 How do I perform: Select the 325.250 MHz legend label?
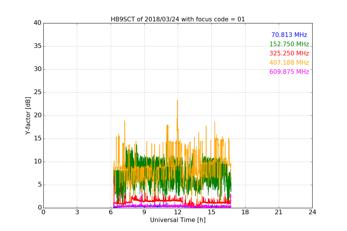[x=289, y=53]
